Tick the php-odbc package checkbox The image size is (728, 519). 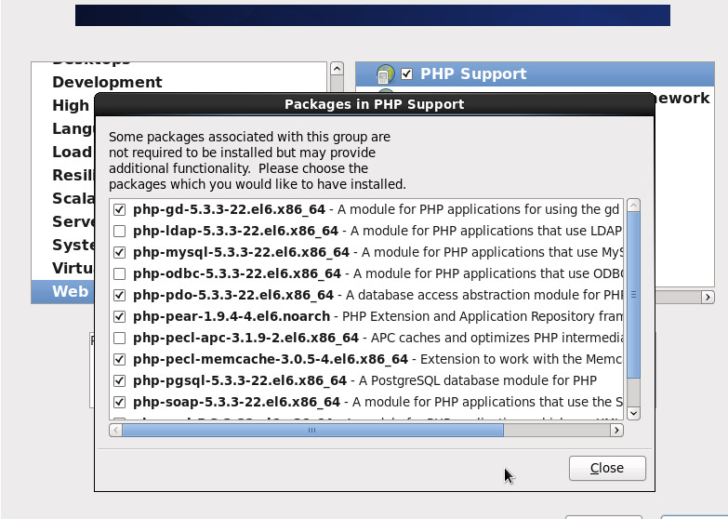[x=119, y=273]
